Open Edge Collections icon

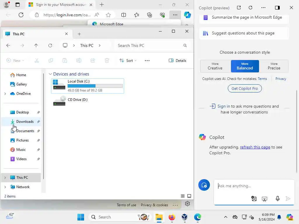[149, 15]
